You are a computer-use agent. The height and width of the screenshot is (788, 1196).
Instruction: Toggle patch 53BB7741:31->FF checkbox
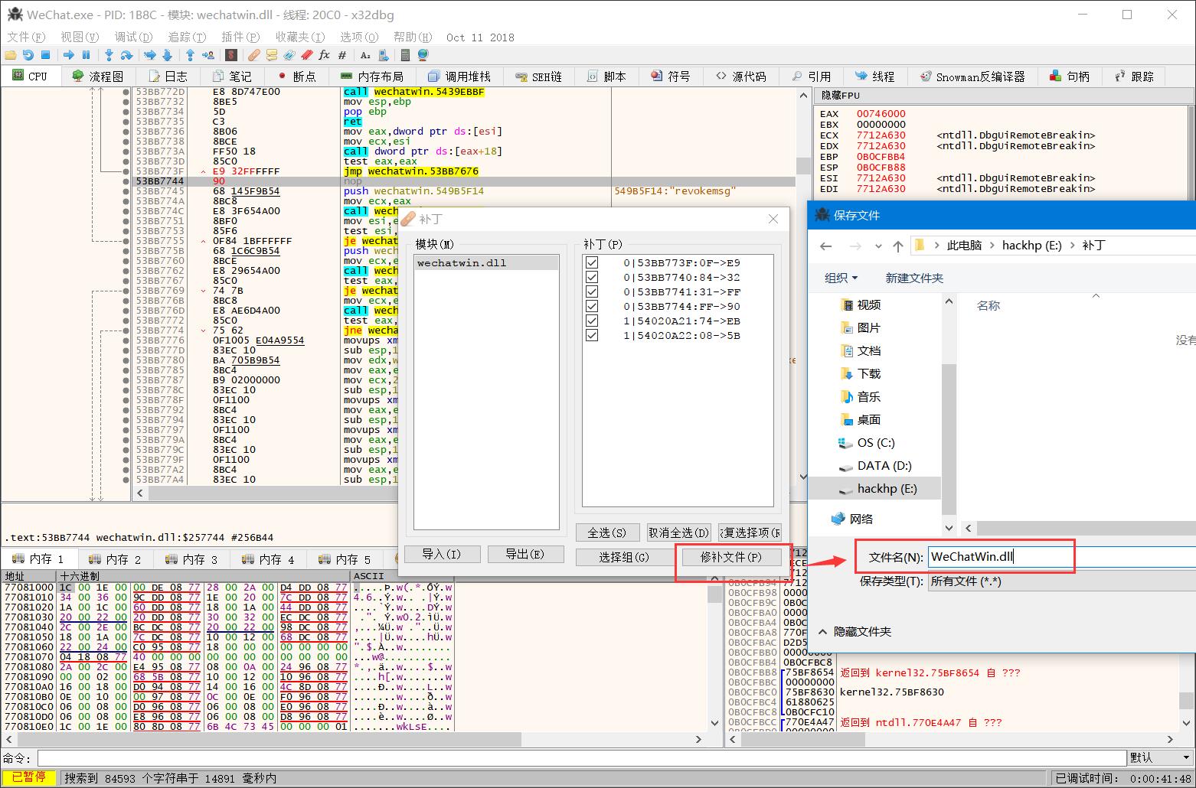(x=591, y=291)
